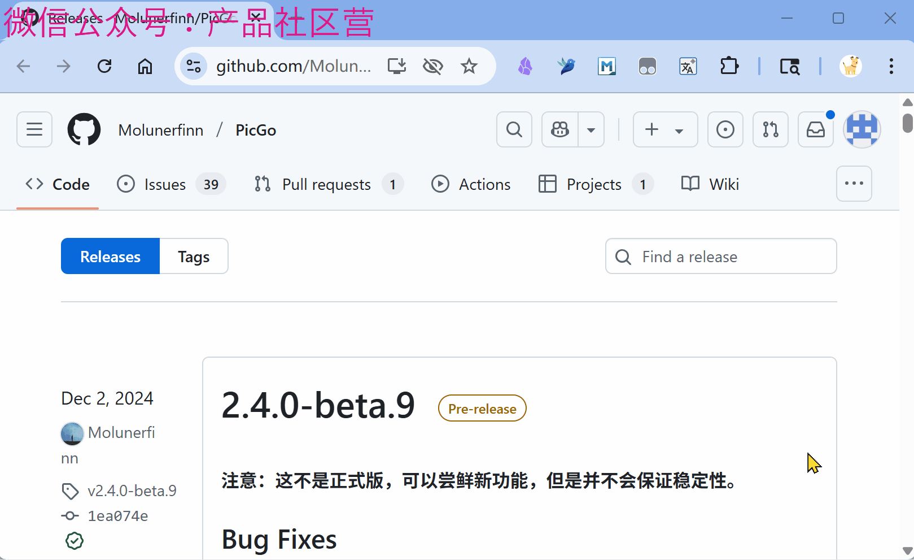The width and height of the screenshot is (914, 560).
Task: Switch to the Issues tab
Action: point(164,185)
